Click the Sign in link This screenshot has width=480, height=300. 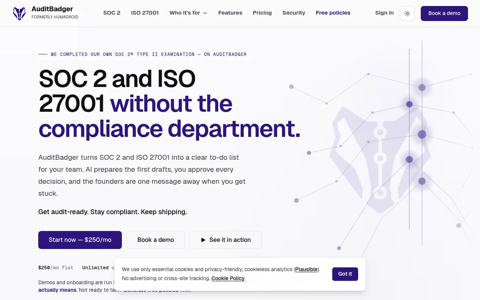384,13
